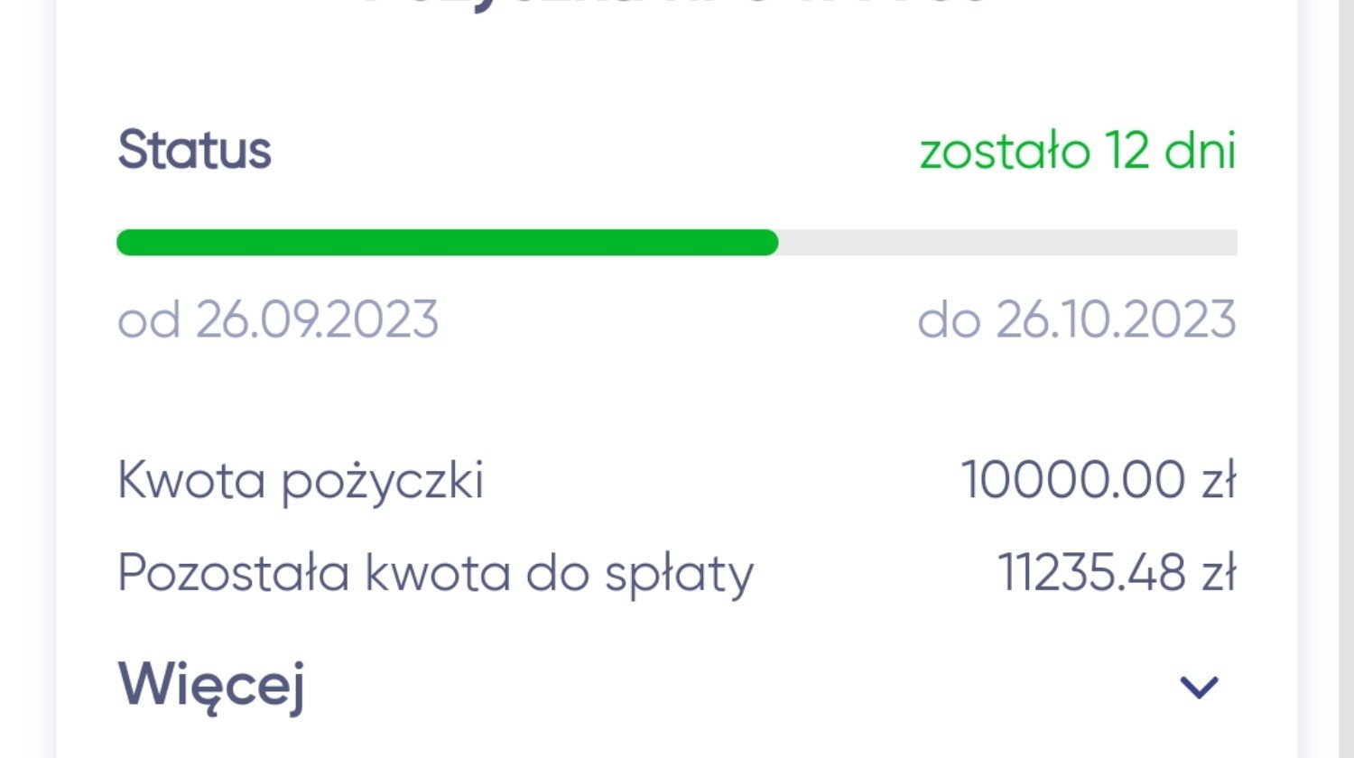
Task: Click the Kwota pożyczki label
Action: [x=301, y=480]
